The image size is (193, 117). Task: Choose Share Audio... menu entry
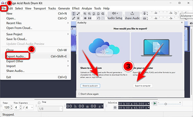36,71
